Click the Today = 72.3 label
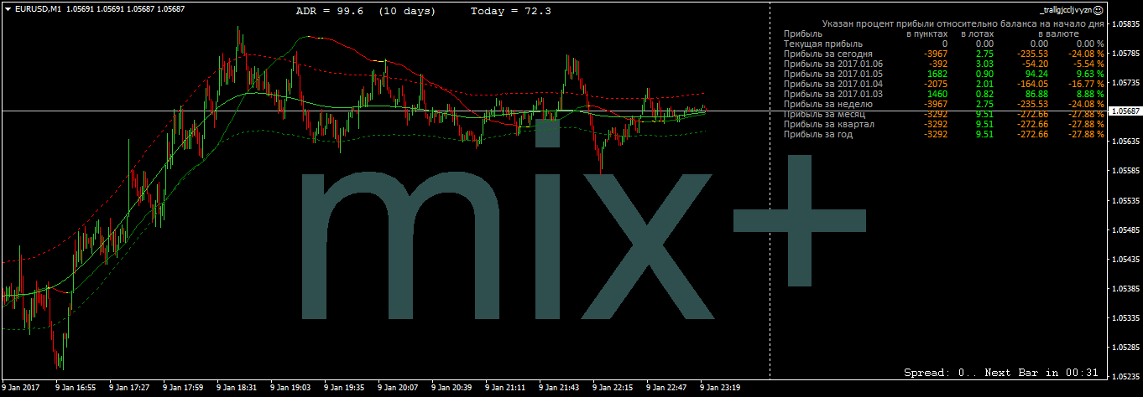The width and height of the screenshot is (1143, 397). pyautogui.click(x=511, y=12)
